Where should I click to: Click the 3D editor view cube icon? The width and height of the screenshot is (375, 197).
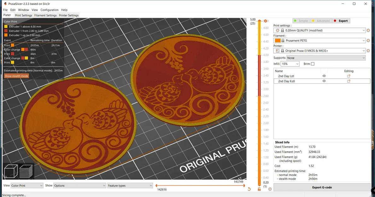11,171
